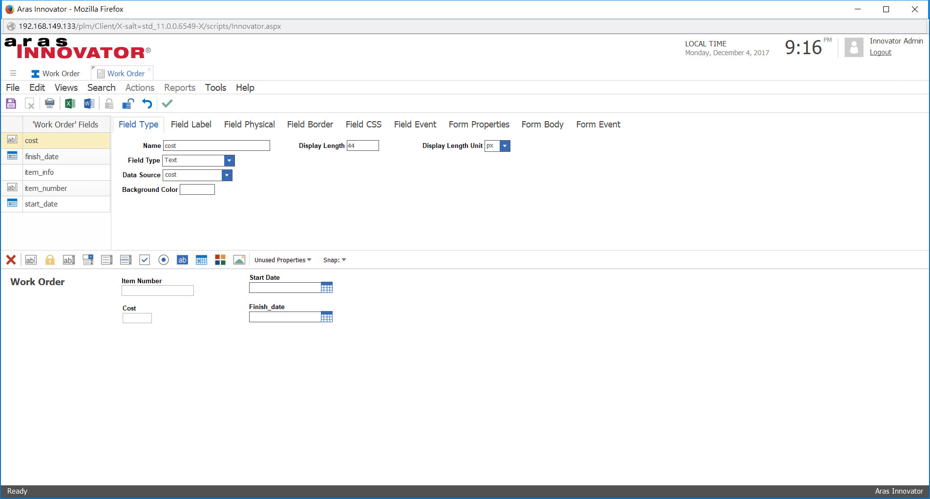Expand the Snap dropdown
The height and width of the screenshot is (499, 930).
pos(335,260)
